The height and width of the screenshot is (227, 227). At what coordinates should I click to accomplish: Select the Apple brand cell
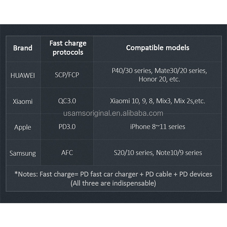pyautogui.click(x=23, y=127)
